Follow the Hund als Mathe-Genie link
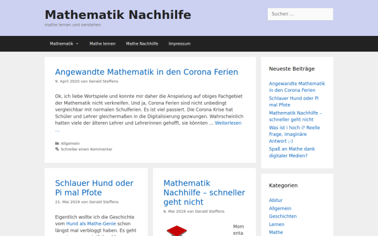 [x=91, y=223]
